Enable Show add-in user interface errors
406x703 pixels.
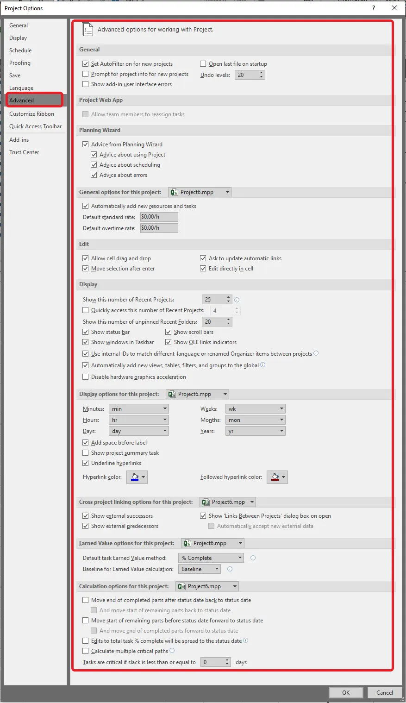pyautogui.click(x=85, y=84)
